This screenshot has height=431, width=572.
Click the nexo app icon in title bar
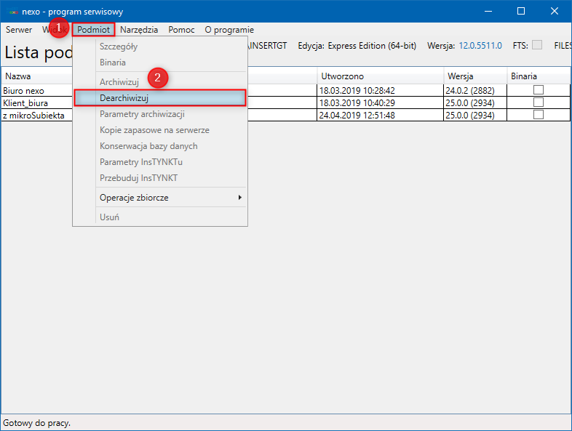tap(13, 12)
